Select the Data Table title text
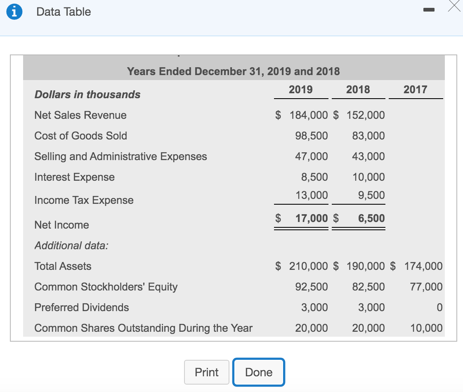The image size is (463, 392). coord(63,12)
